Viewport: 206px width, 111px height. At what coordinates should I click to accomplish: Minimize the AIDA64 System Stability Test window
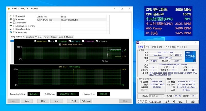114,9
